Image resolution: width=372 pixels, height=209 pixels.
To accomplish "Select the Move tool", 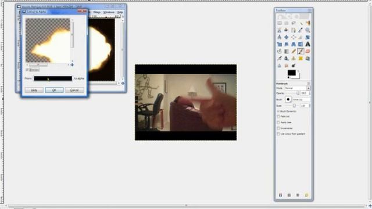I will pos(287,37).
